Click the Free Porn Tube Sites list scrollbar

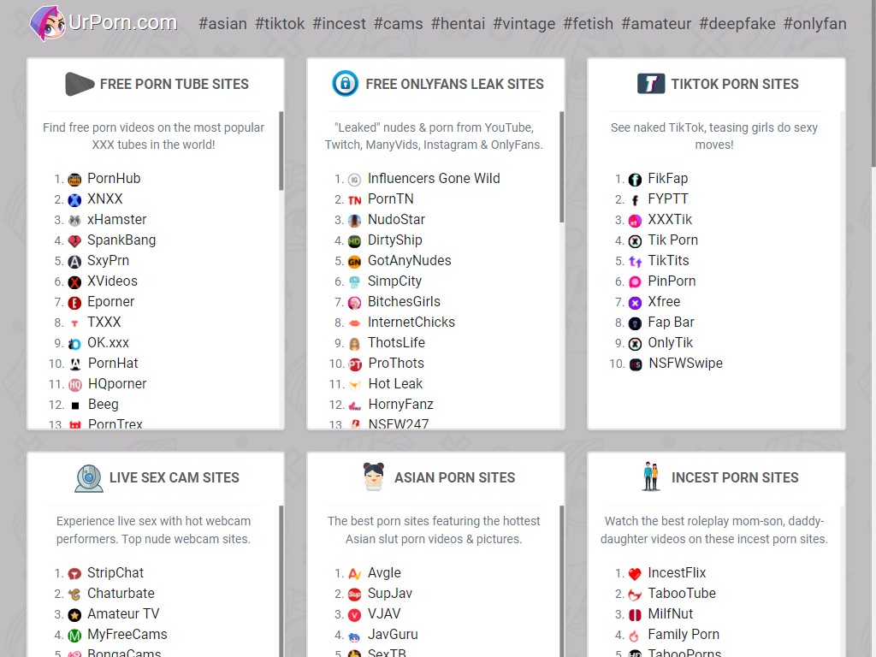[281, 151]
